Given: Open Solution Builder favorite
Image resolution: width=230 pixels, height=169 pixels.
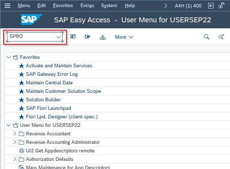Looking at the screenshot, I should [43, 100].
